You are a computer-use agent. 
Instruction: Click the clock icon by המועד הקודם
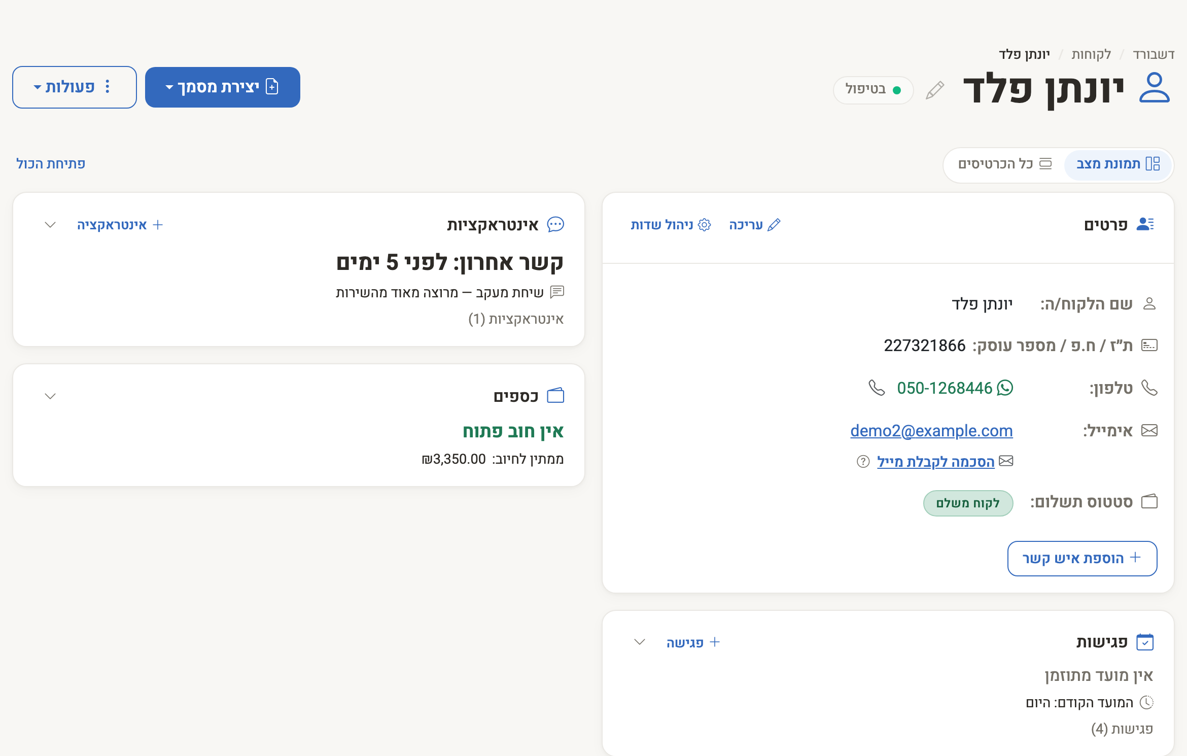[1146, 703]
